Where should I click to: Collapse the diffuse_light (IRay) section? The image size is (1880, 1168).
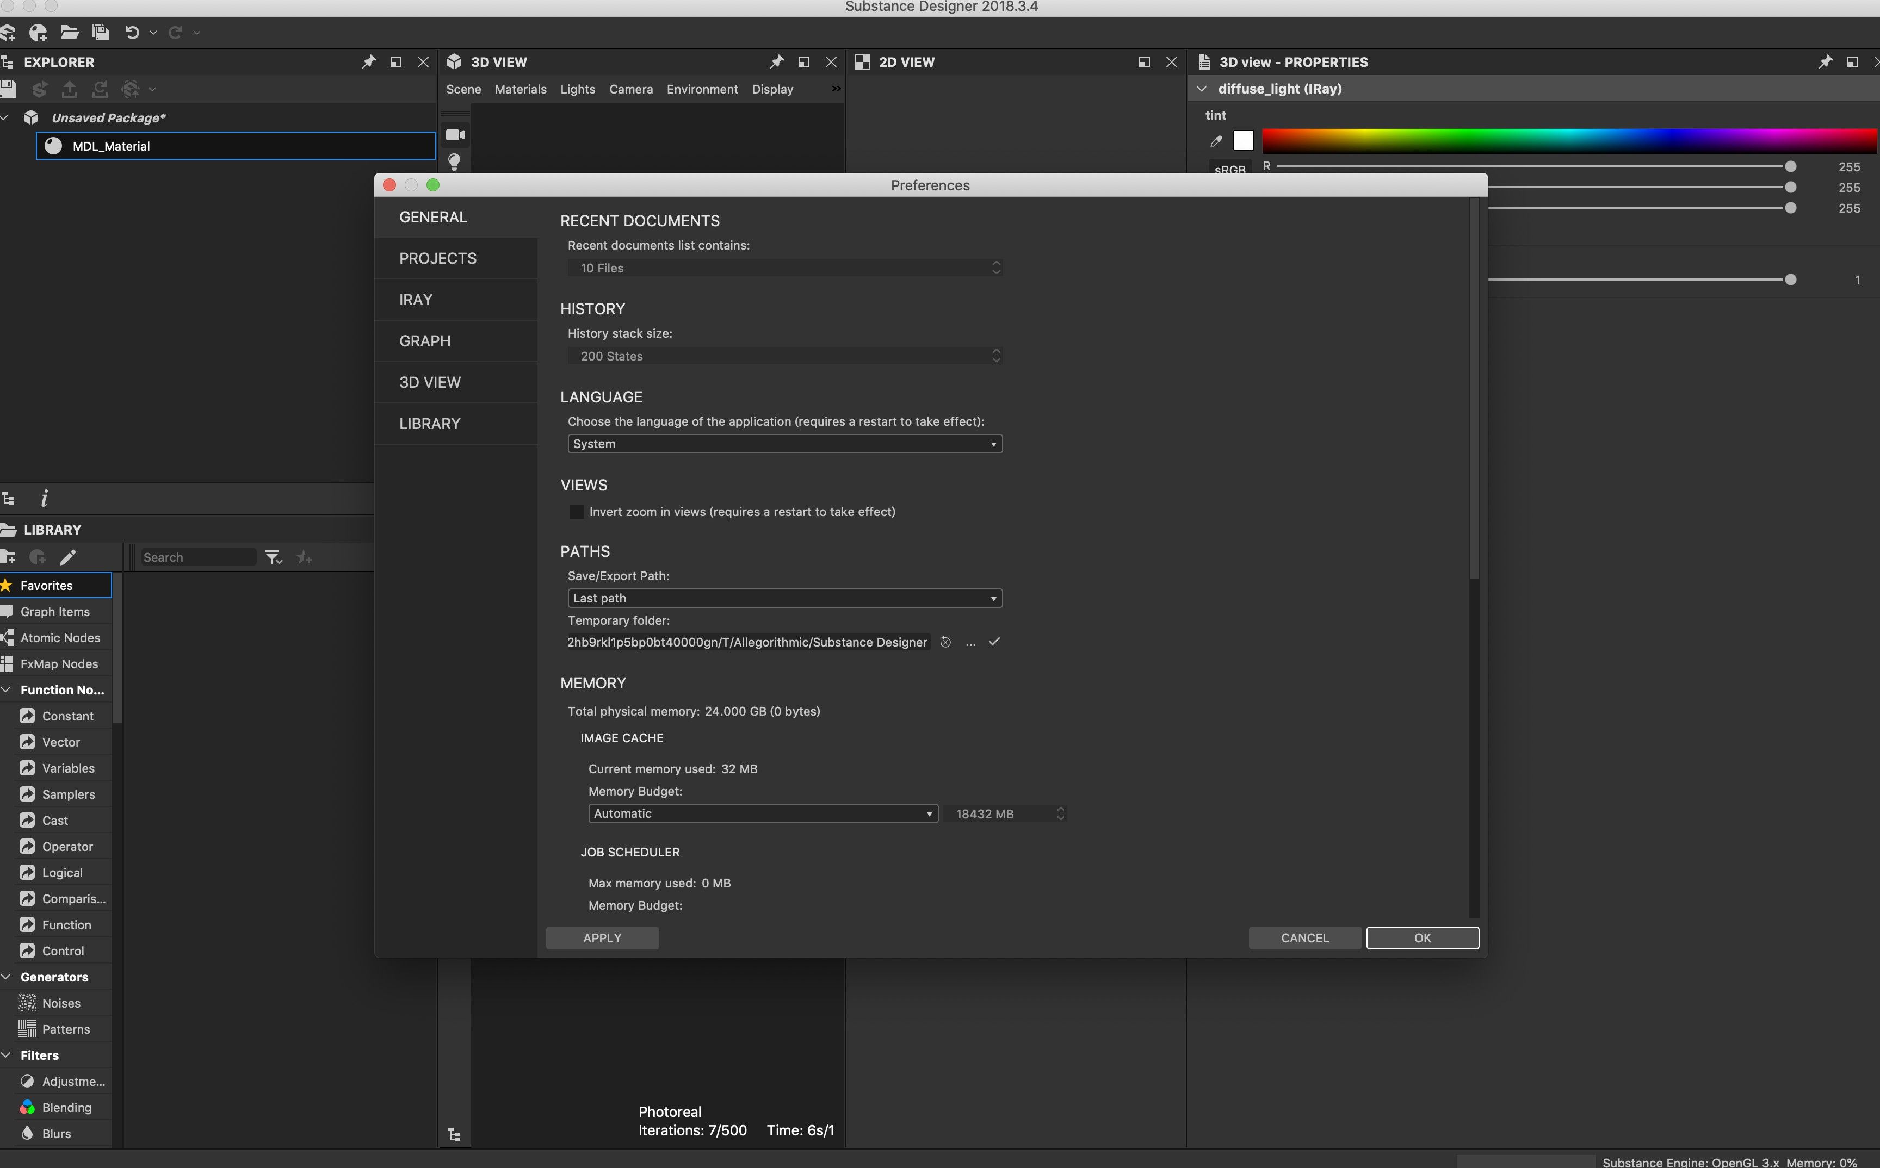pos(1202,89)
